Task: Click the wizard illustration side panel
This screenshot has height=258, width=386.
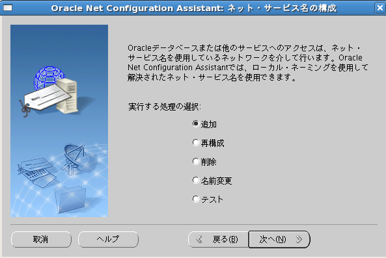Action: pos(59,121)
